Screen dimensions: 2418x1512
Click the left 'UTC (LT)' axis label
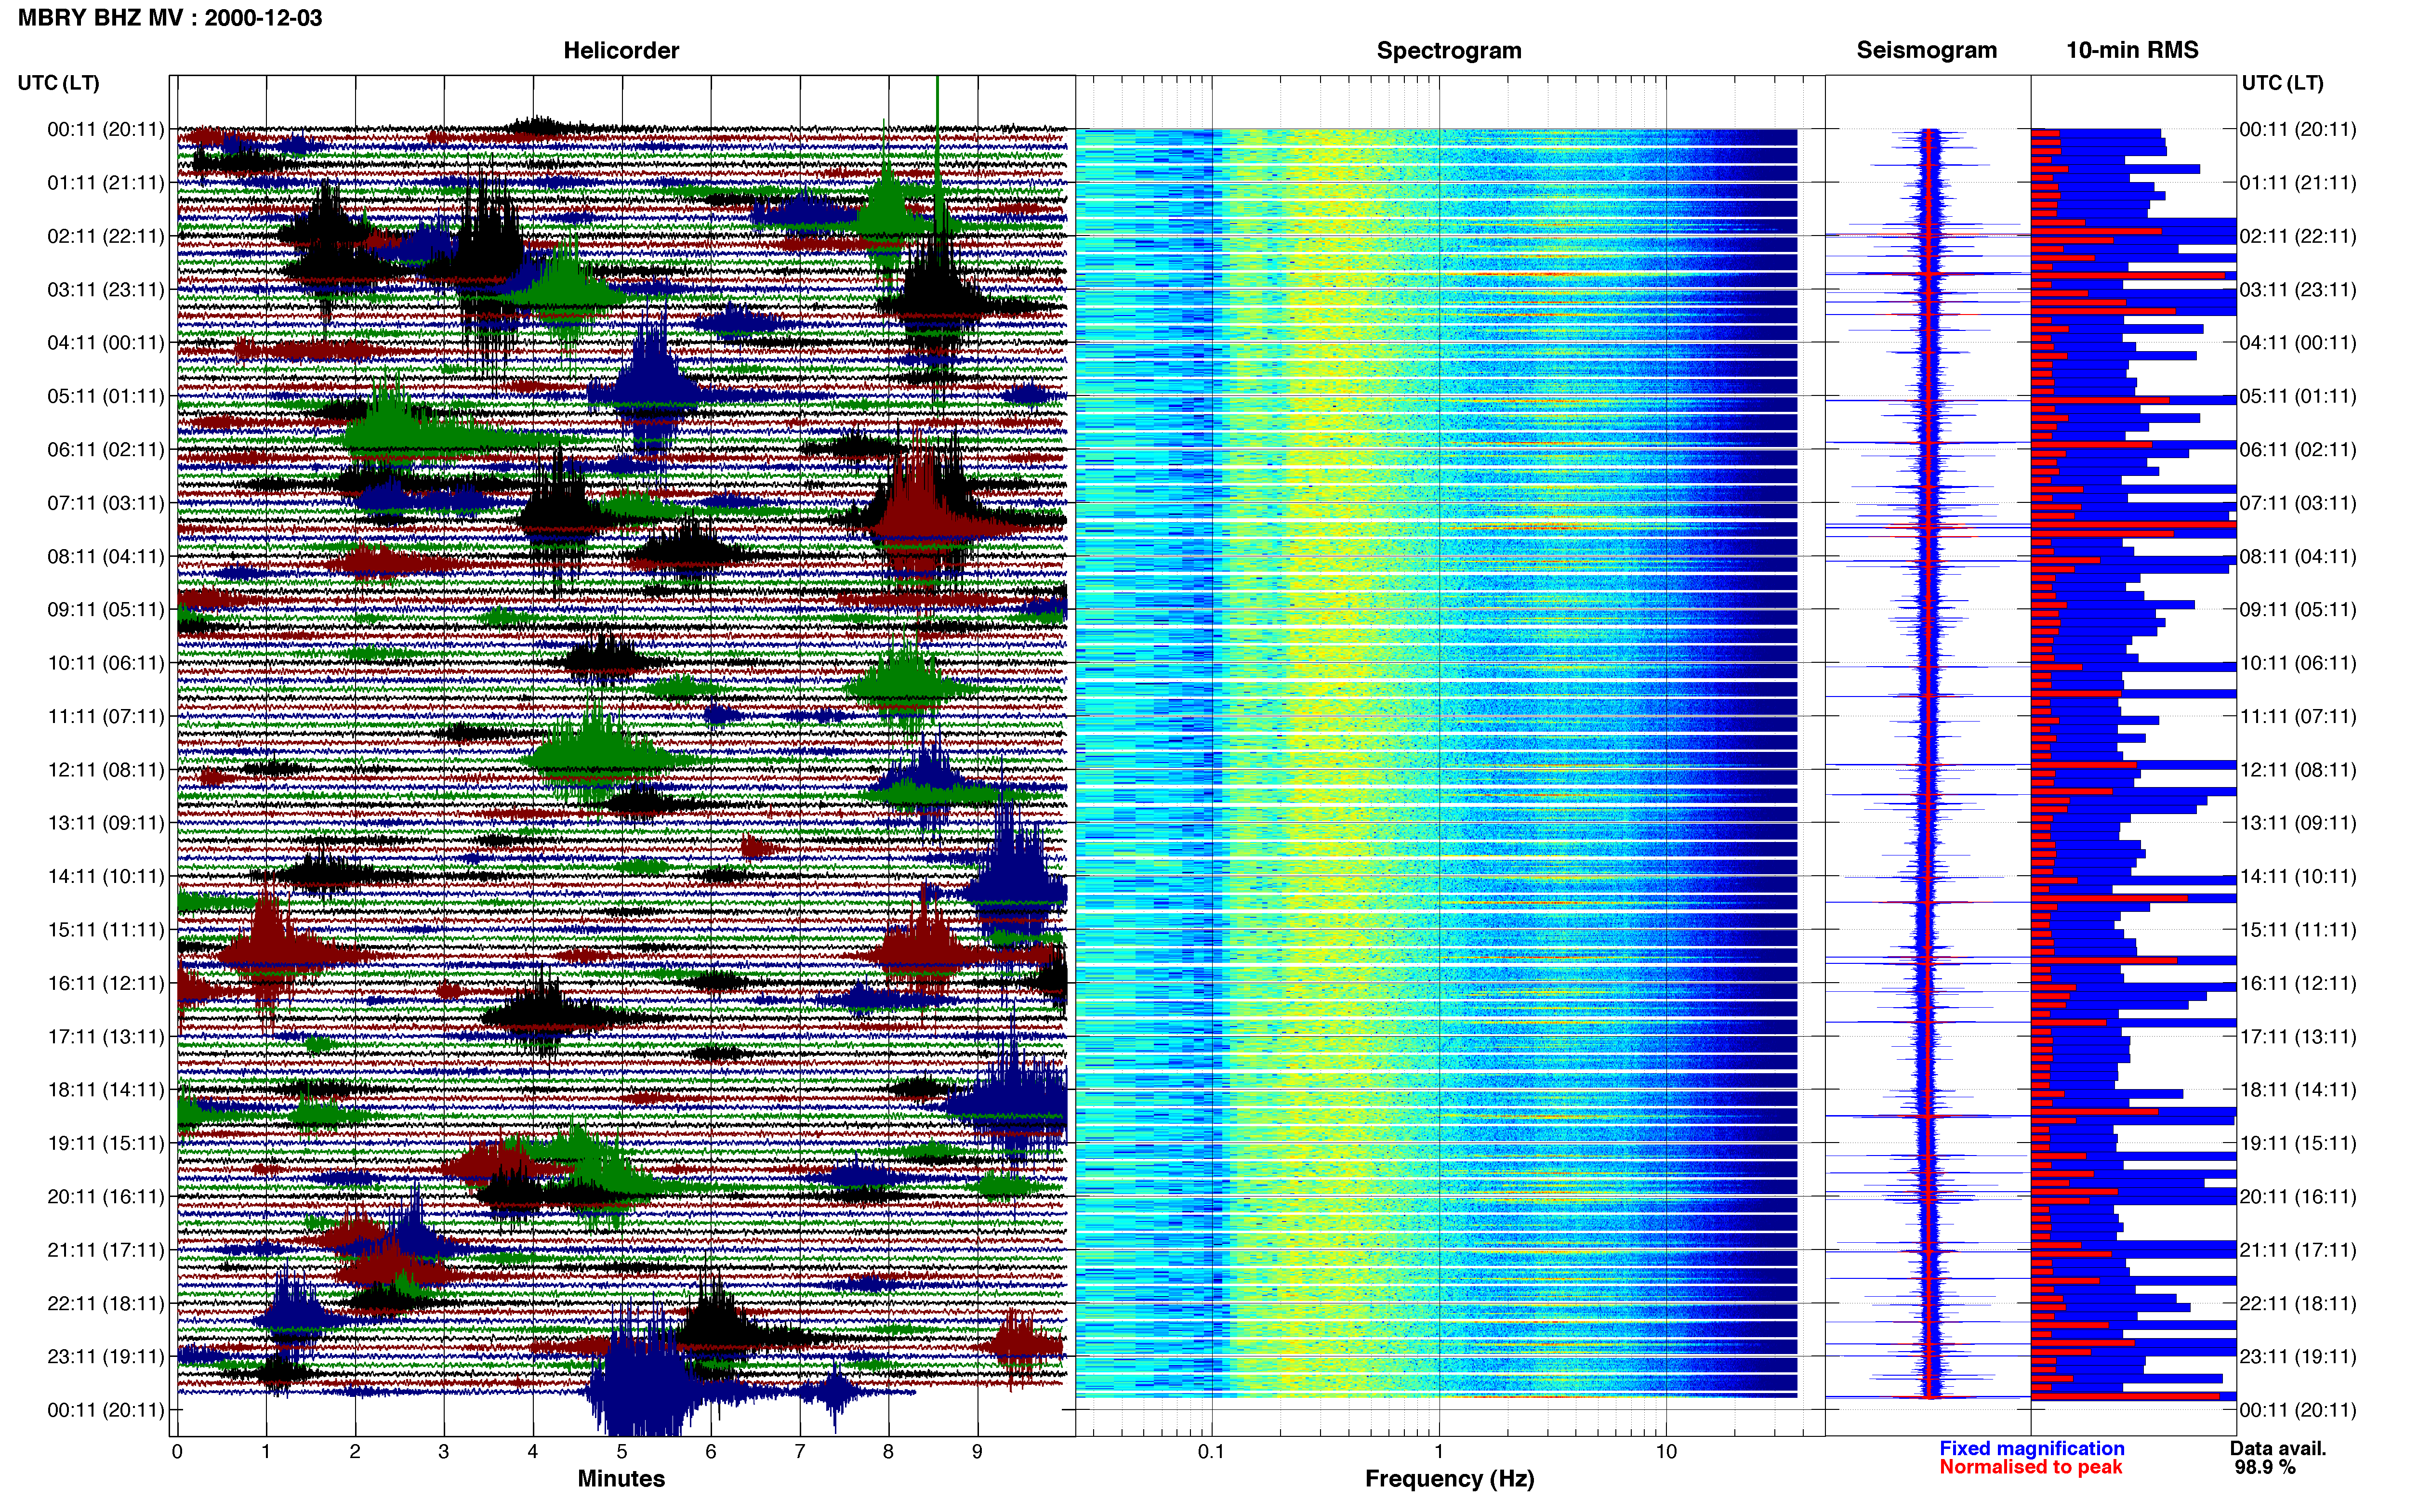coord(59,83)
